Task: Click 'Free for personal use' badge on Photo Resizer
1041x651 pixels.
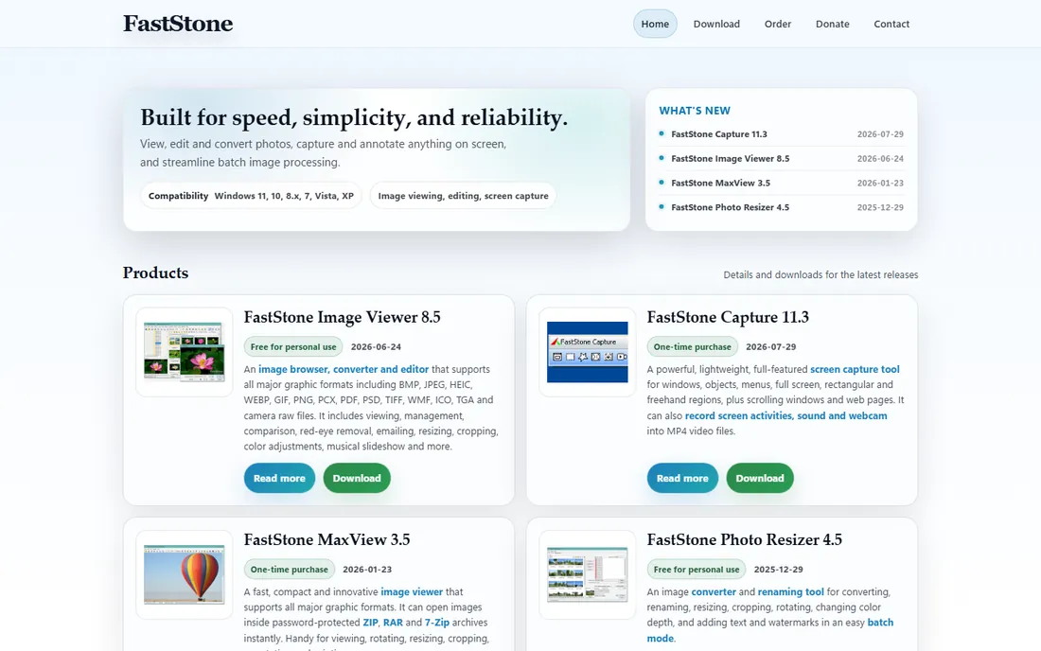Action: (697, 570)
